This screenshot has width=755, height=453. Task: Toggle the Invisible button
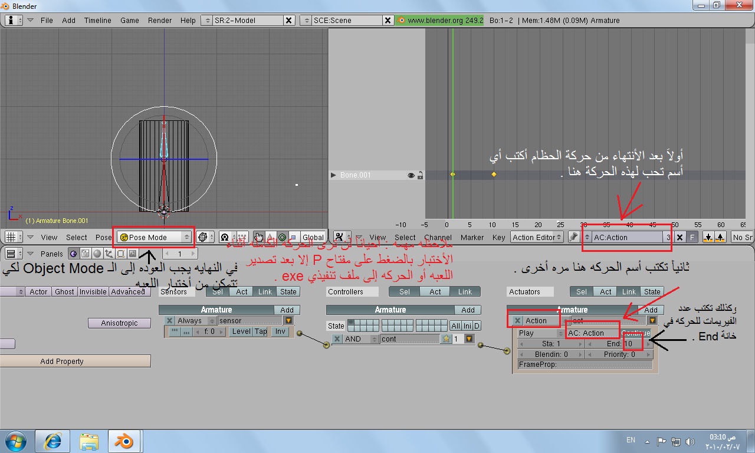(93, 292)
